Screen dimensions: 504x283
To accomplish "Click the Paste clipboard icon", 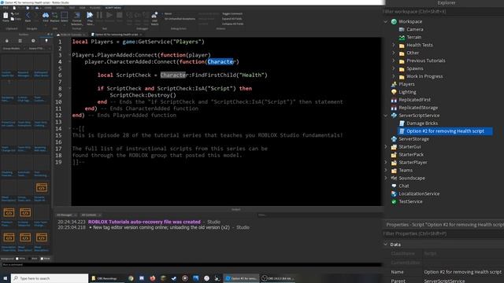I will pyautogui.click(x=6, y=16).
